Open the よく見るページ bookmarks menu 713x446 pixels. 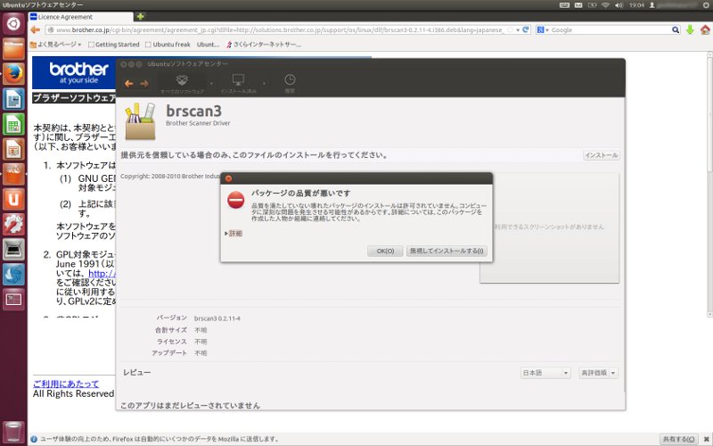(x=55, y=44)
